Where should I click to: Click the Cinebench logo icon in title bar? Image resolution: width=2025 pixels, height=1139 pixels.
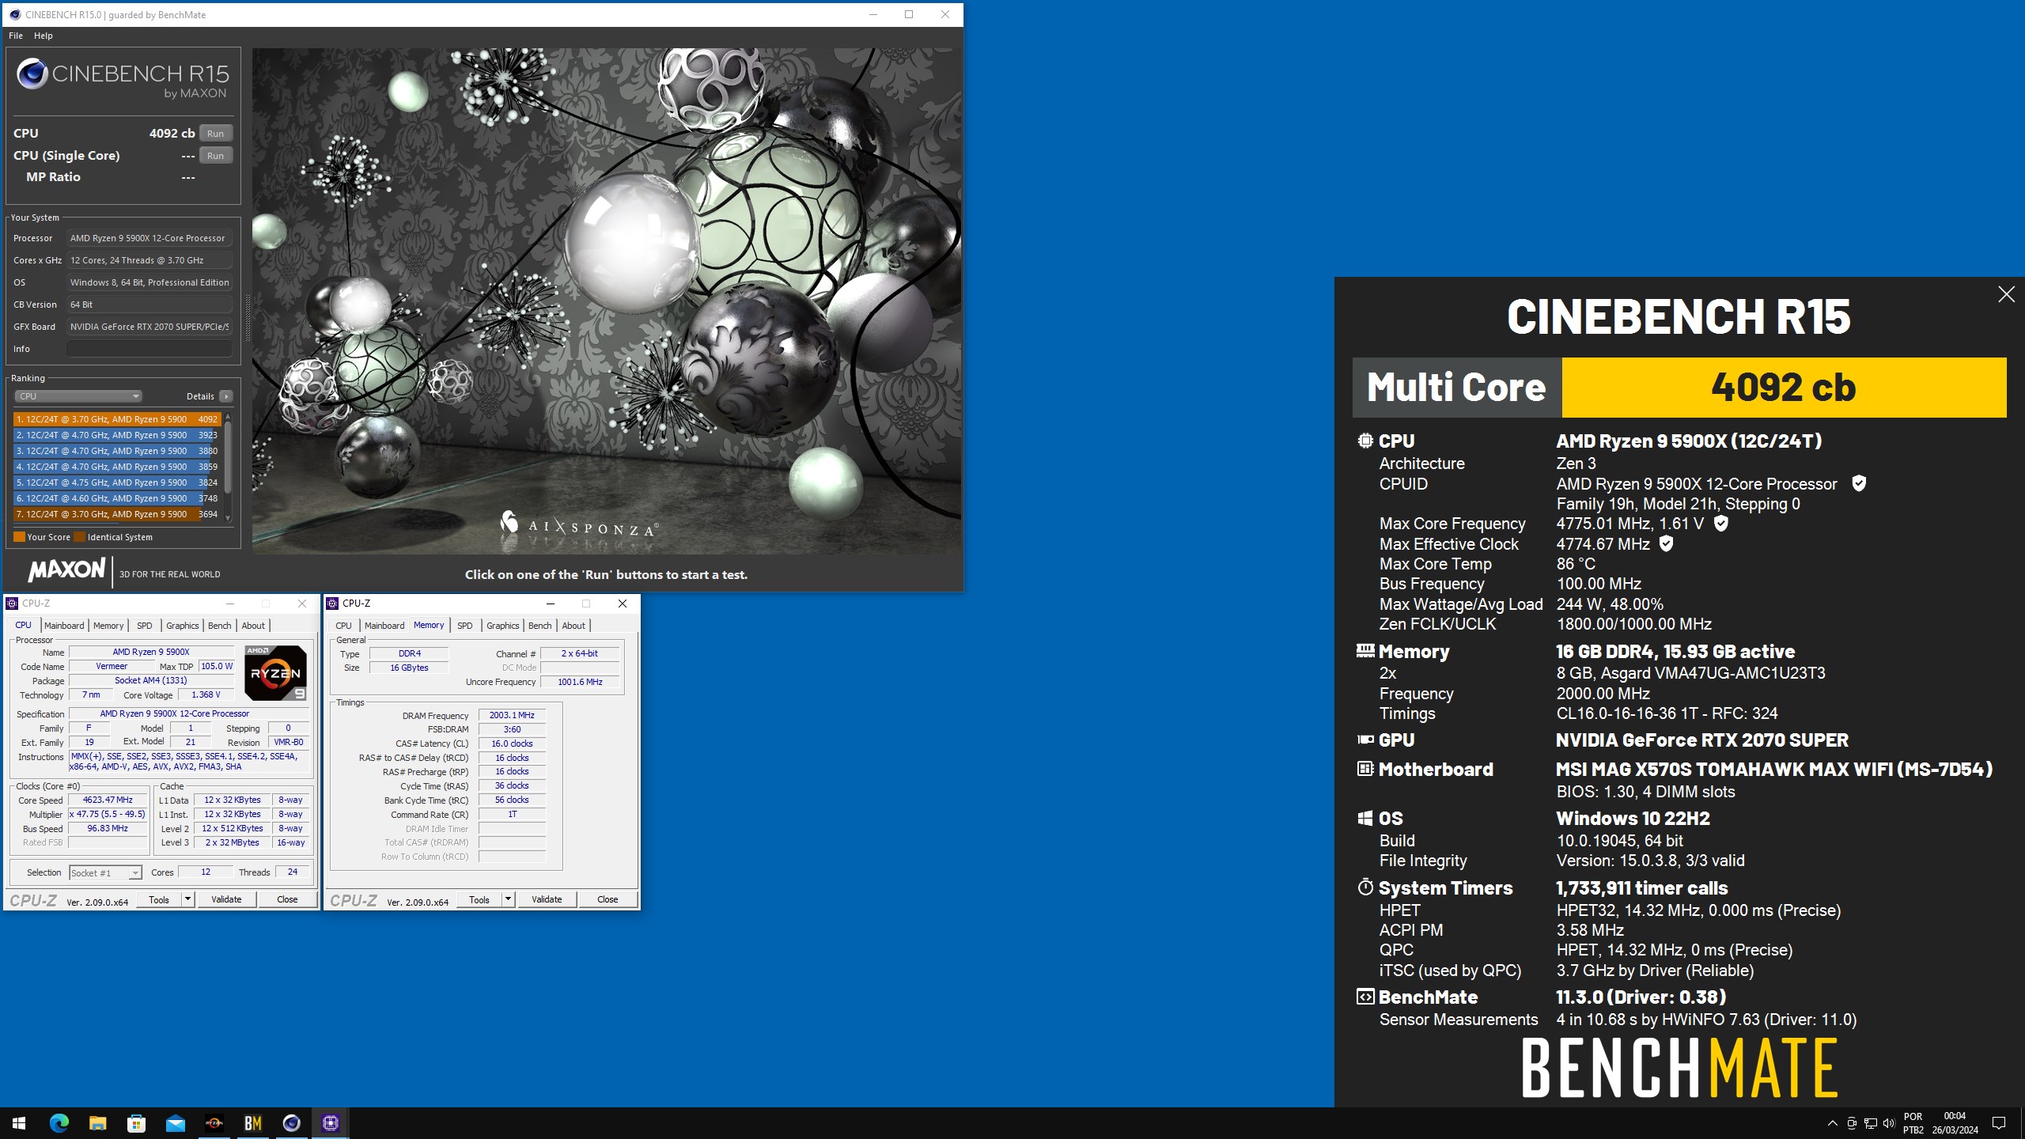tap(14, 14)
